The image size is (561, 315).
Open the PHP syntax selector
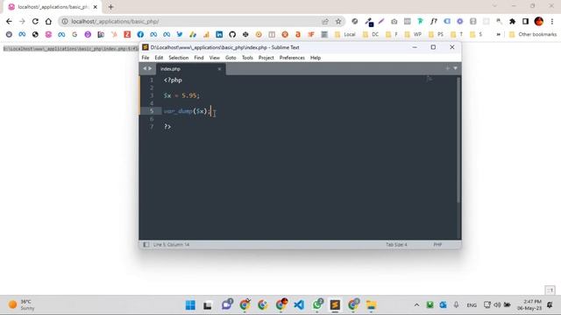coord(437,245)
